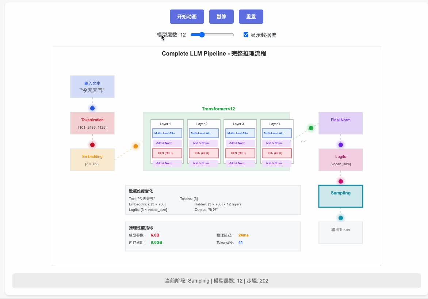Click the red flow dot below Tokenization

tap(92, 144)
